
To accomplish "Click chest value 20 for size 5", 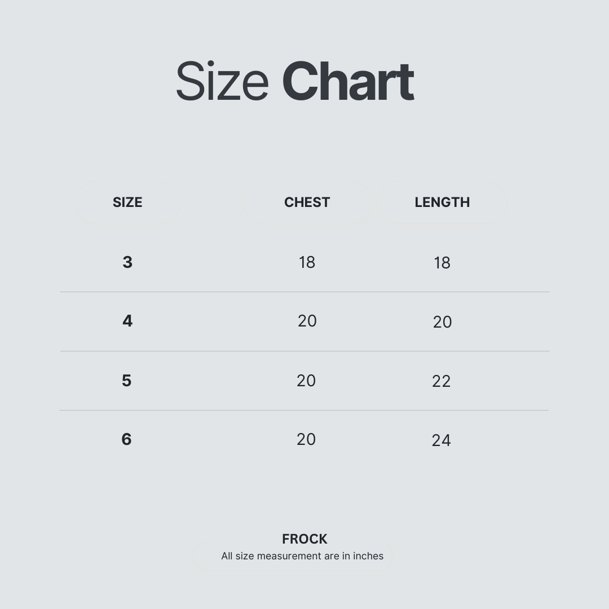I will (x=306, y=381).
